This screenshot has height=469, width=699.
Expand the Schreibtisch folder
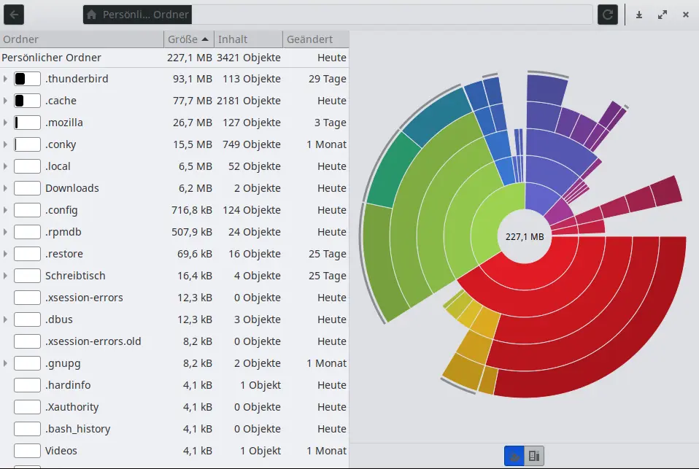[5, 276]
